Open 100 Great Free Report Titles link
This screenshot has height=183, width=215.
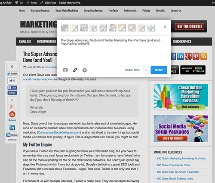[174, 165]
